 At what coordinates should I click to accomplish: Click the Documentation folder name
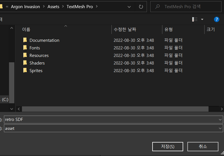coord(44,40)
